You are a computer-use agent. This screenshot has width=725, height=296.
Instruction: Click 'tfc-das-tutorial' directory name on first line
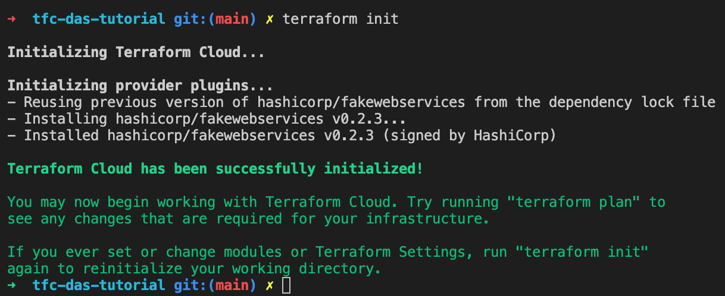tap(99, 19)
